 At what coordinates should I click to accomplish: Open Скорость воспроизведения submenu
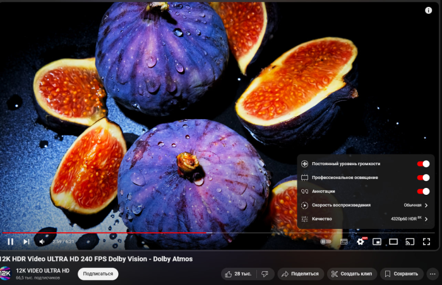coord(366,205)
